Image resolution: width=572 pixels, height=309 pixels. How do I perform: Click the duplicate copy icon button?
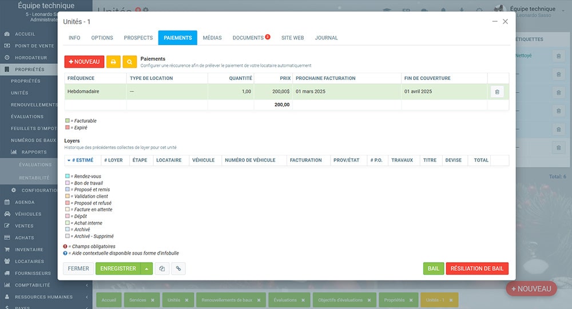tap(162, 268)
